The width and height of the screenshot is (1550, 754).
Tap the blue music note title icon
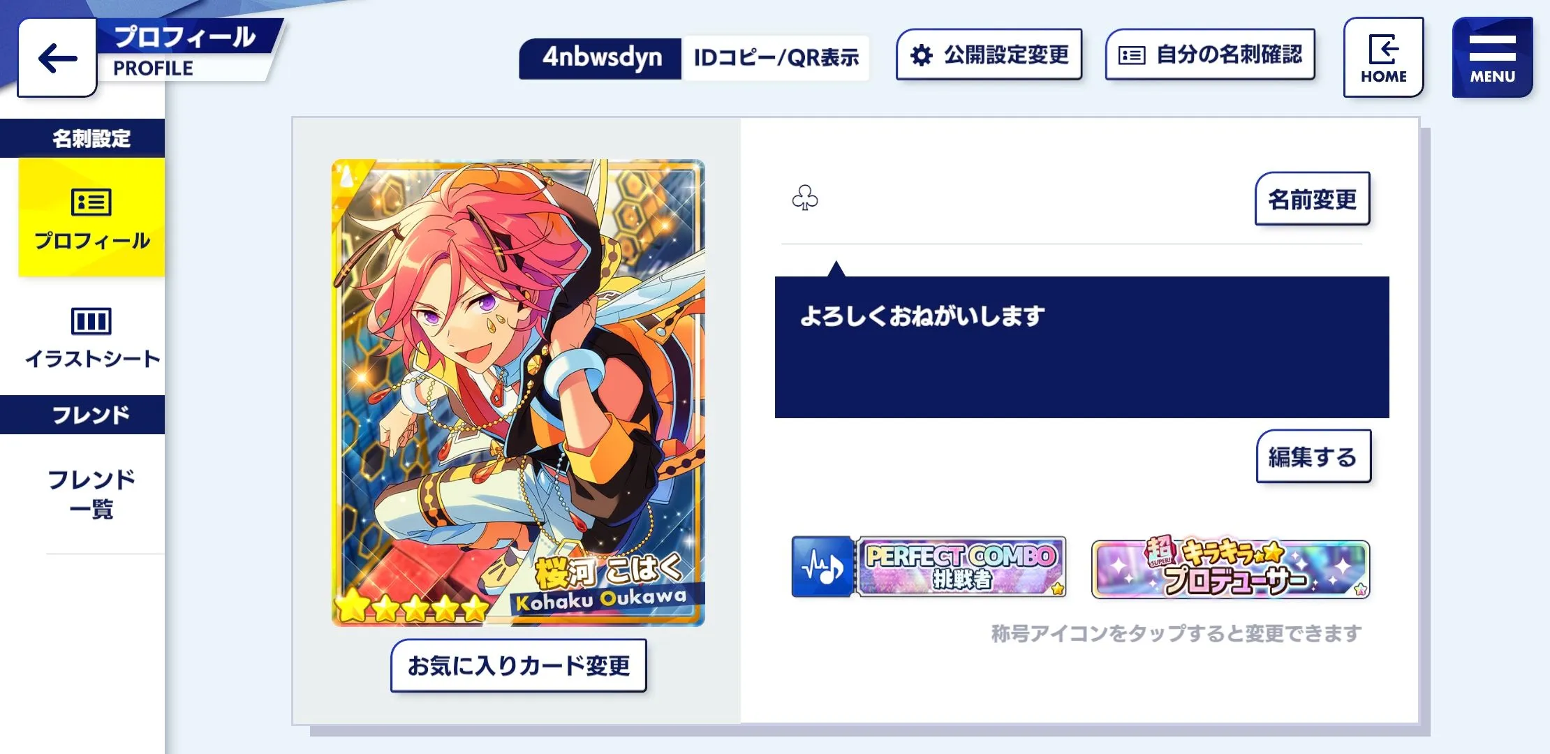pos(822,567)
